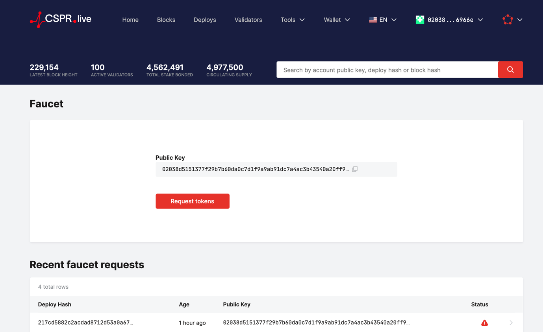The height and width of the screenshot is (332, 543).
Task: Expand the Wallet dropdown menu
Action: point(337,20)
